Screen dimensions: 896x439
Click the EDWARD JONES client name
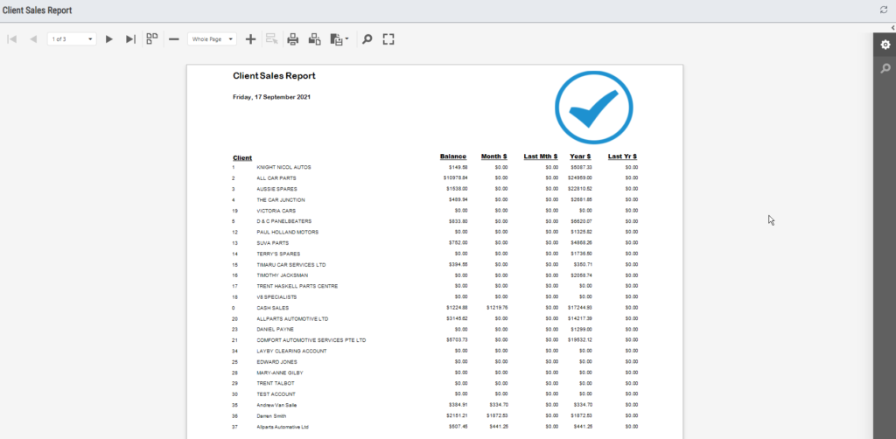click(277, 362)
